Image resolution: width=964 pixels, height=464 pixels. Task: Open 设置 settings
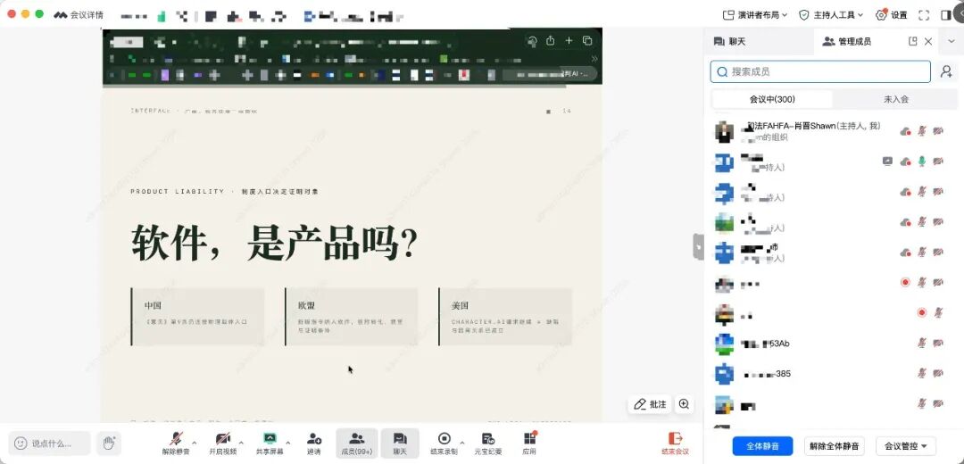click(892, 15)
